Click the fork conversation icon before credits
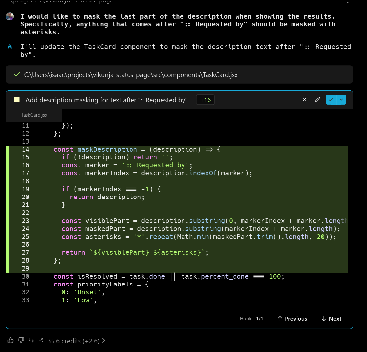The width and height of the screenshot is (367, 352). tap(41, 340)
